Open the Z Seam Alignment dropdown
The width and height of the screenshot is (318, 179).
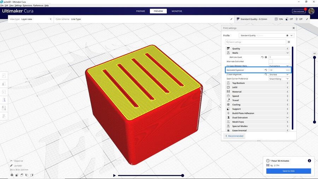pos(279,75)
